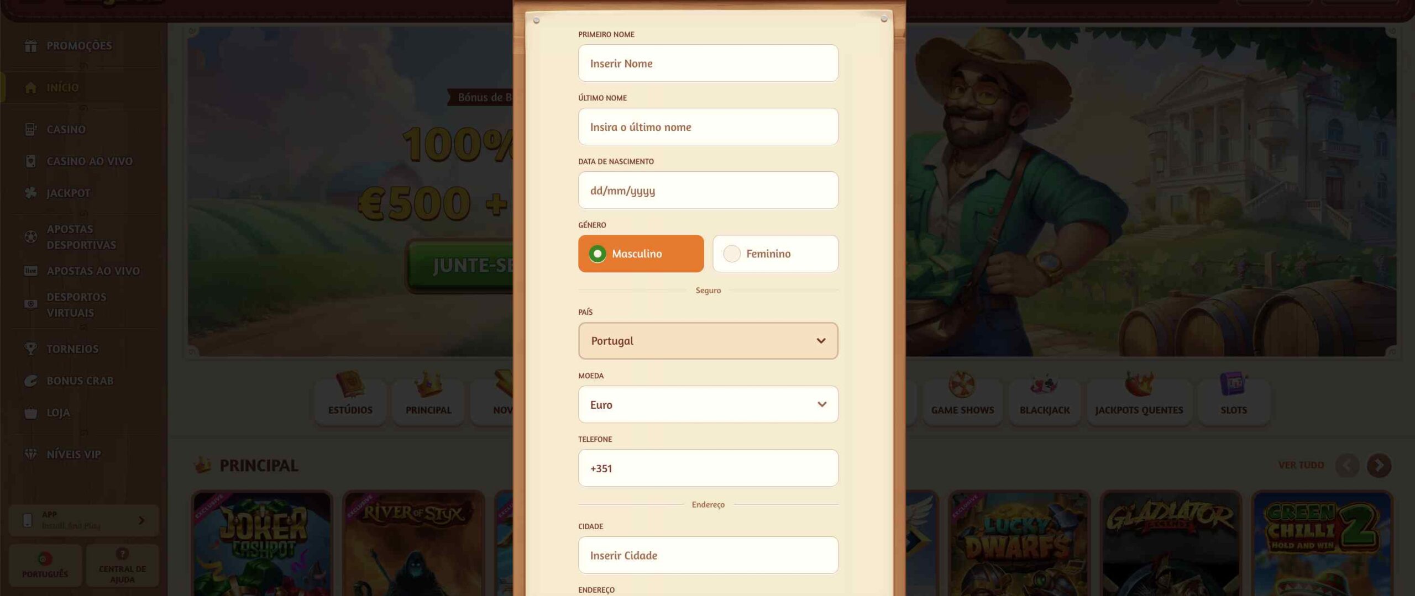This screenshot has height=596, width=1415.
Task: Select the Feminino gender option
Action: pyautogui.click(x=775, y=254)
